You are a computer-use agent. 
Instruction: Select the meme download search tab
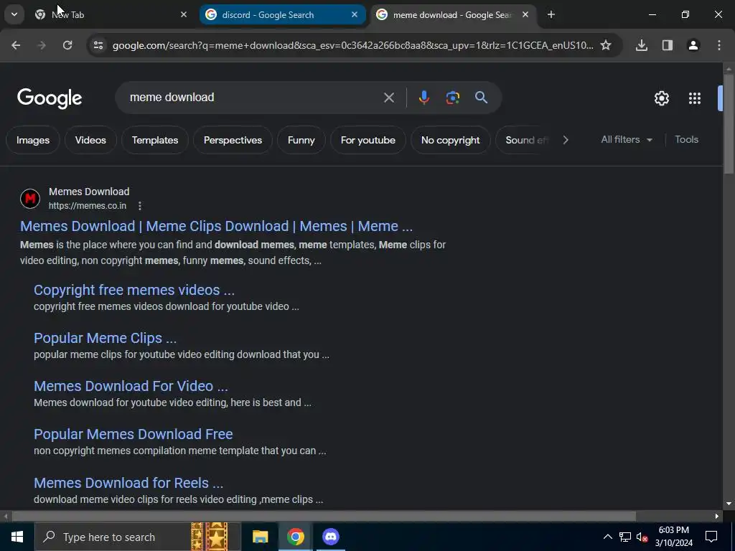(454, 14)
